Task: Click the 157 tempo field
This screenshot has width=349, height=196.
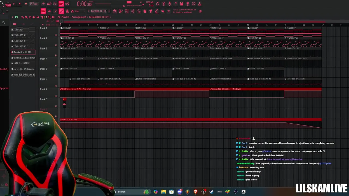Action: (x=34, y=4)
